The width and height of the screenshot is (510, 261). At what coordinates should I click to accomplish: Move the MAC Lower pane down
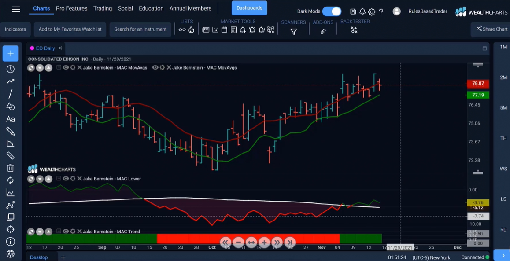click(40, 179)
